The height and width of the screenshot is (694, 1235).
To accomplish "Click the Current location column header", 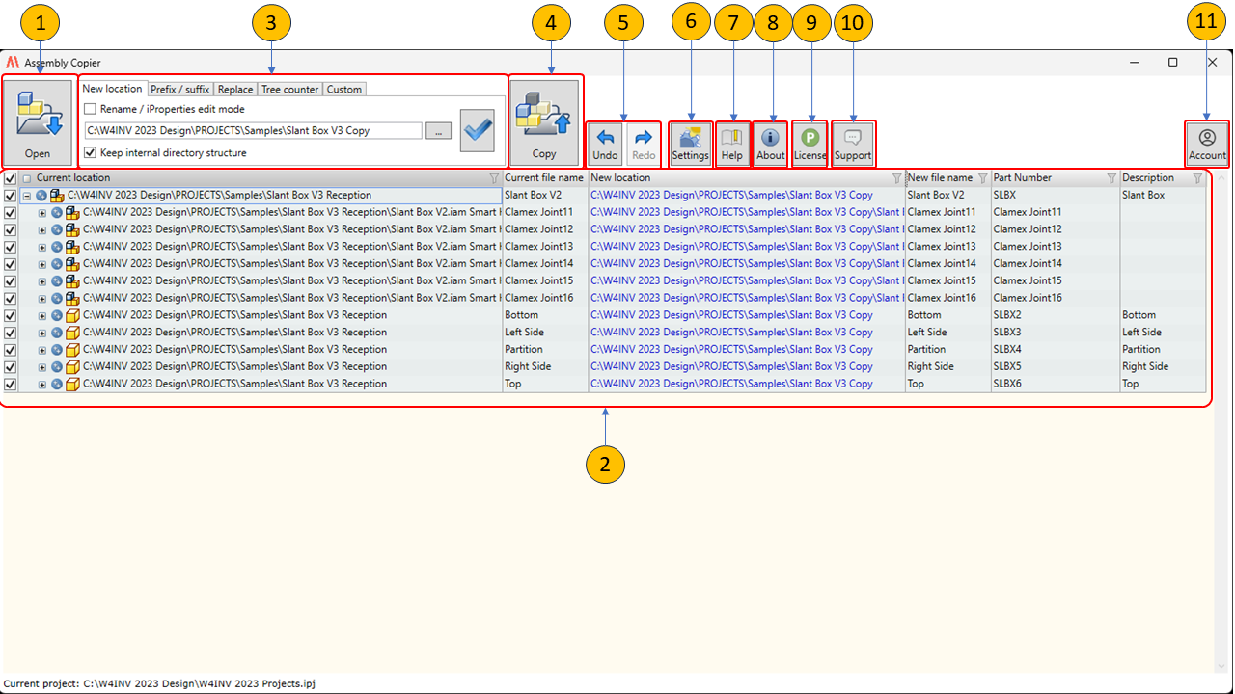I will 261,178.
